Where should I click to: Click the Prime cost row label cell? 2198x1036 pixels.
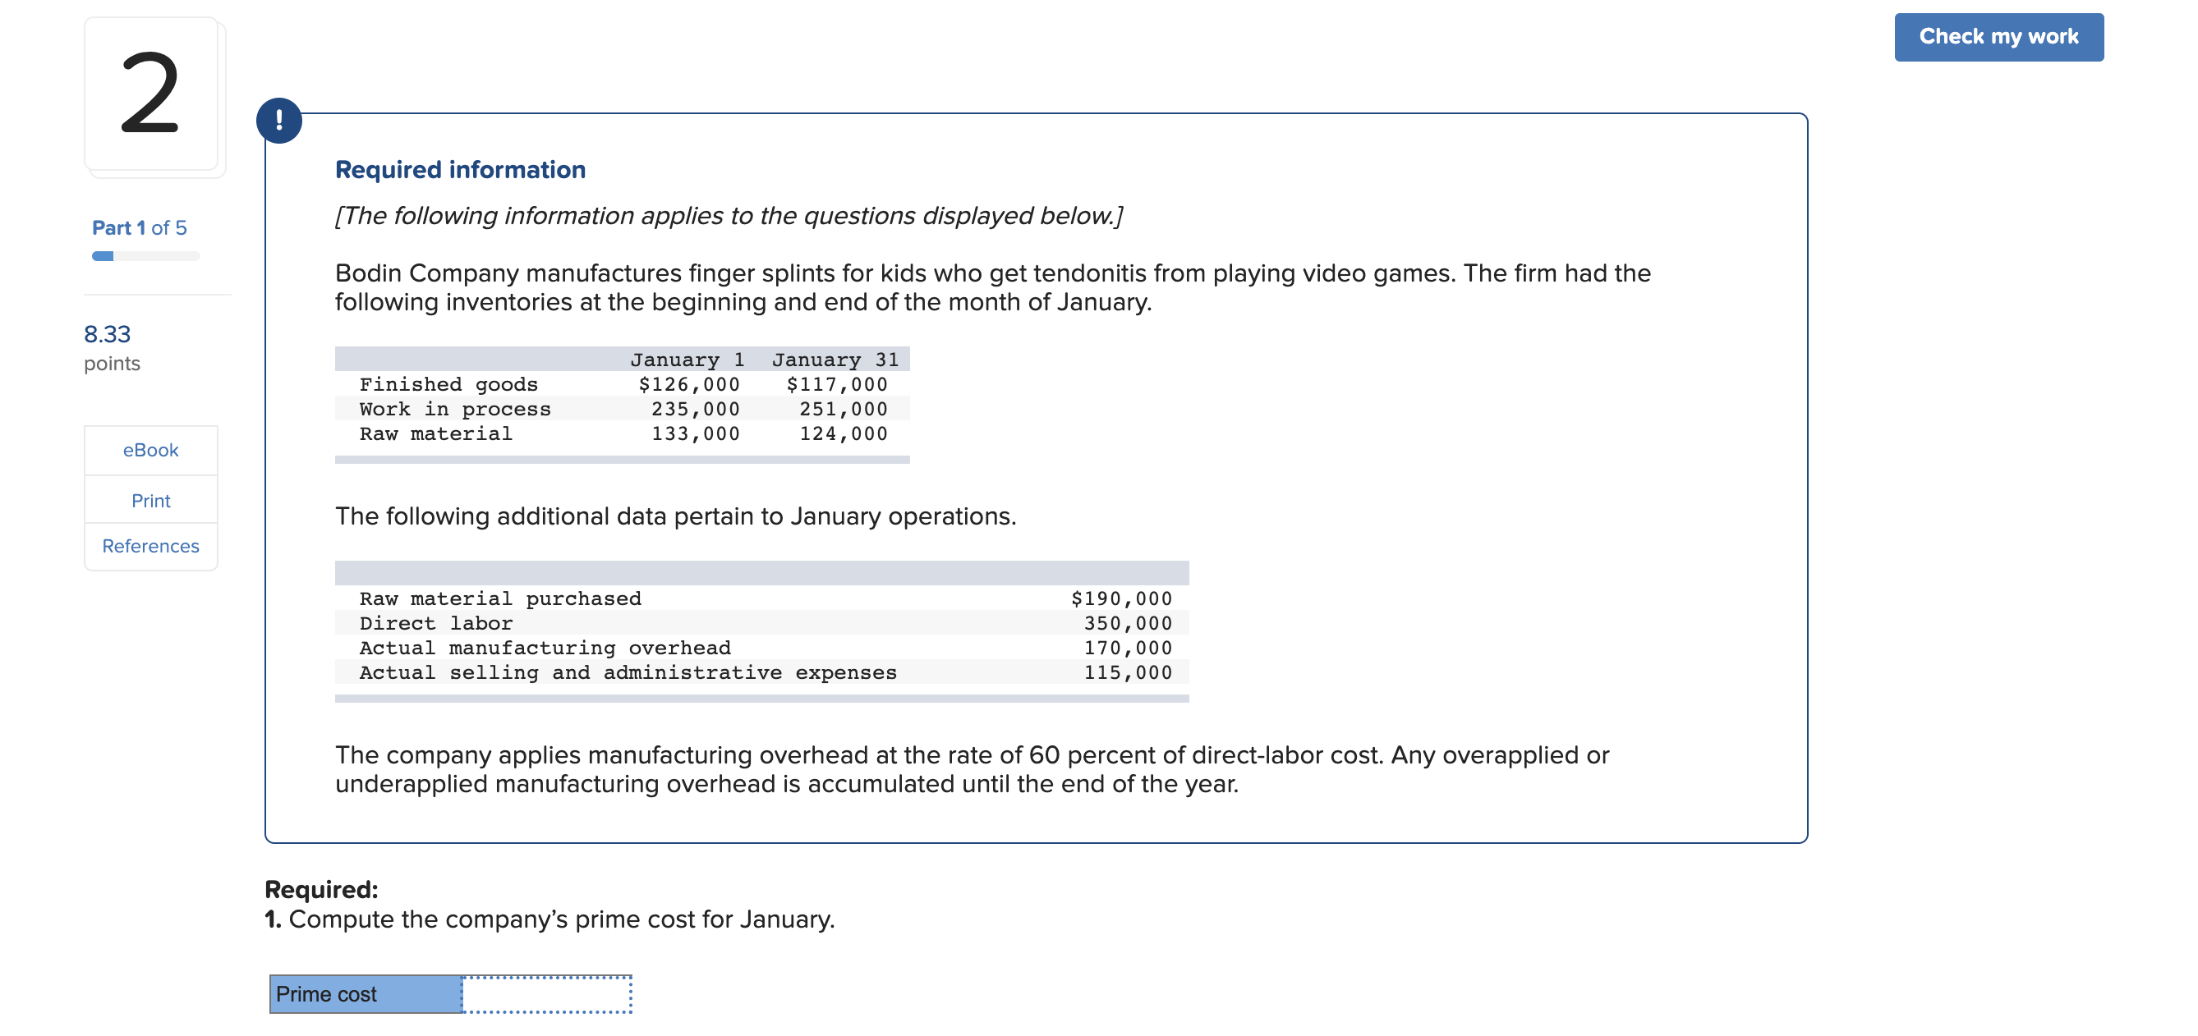pyautogui.click(x=366, y=994)
